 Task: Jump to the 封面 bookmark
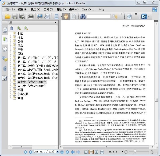click(x=20, y=34)
